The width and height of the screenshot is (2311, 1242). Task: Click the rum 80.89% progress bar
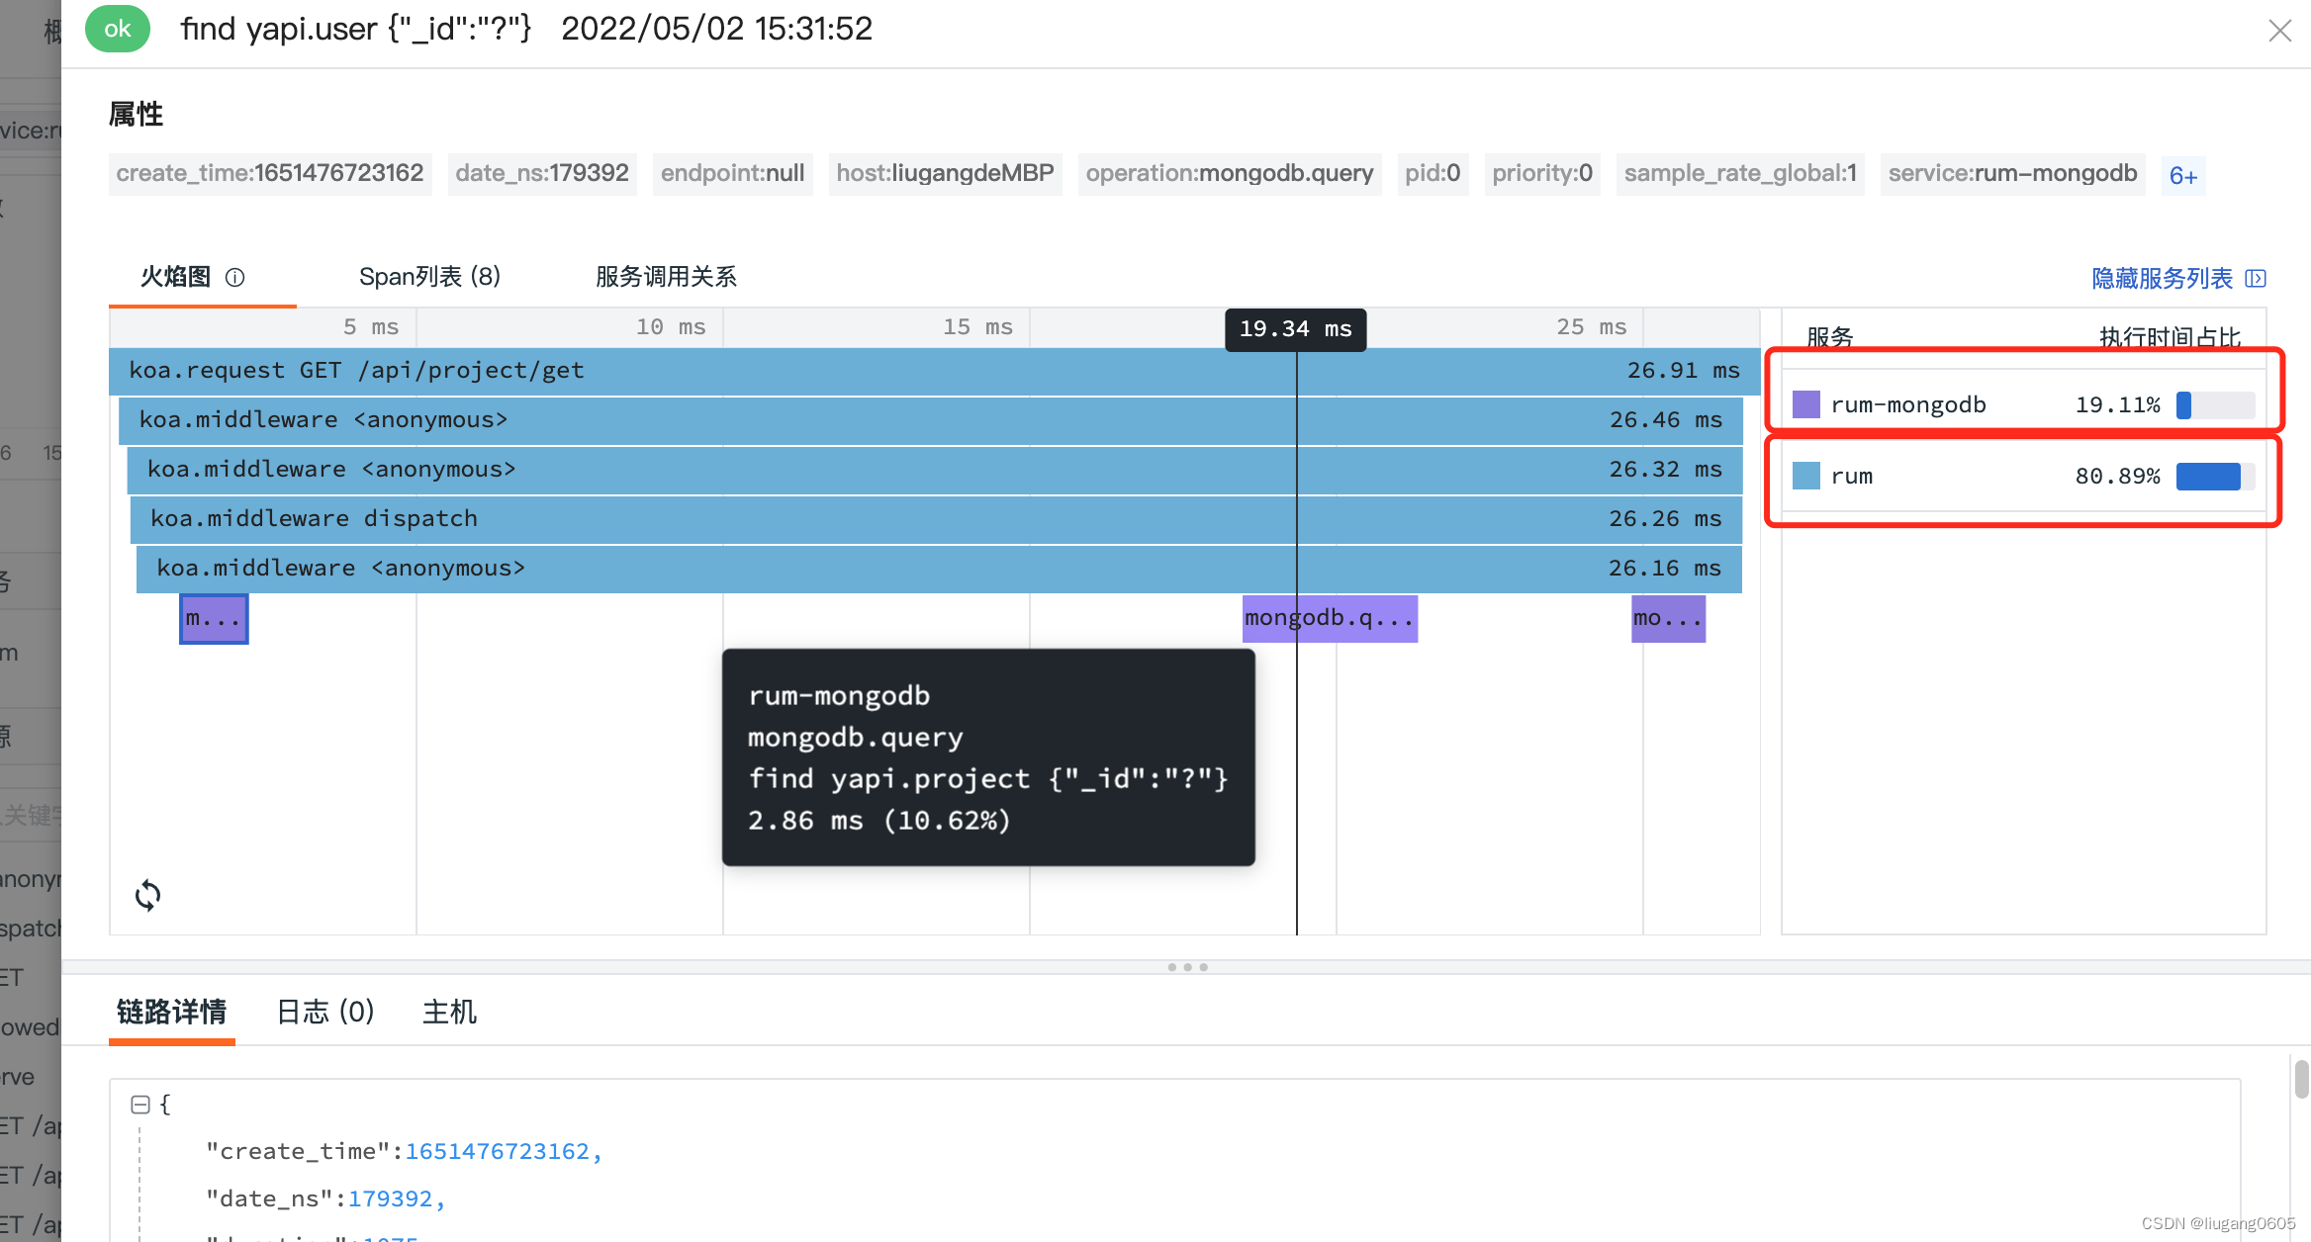point(2215,476)
